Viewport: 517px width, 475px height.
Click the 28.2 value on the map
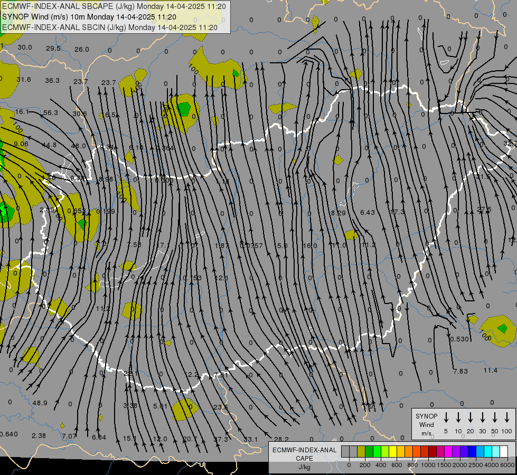point(281,439)
